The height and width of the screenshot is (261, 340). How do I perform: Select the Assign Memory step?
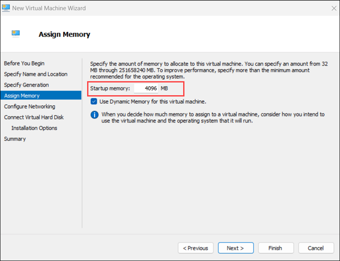(x=41, y=96)
